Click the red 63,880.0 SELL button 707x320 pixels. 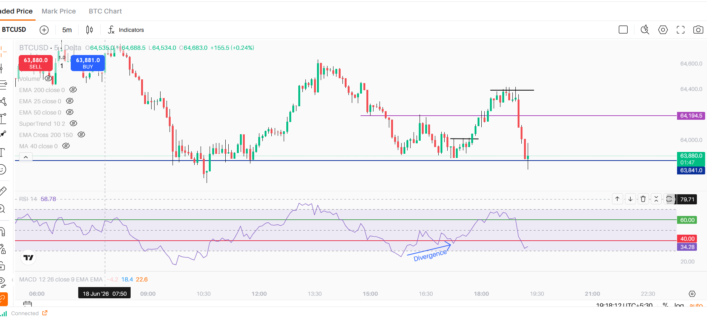point(36,63)
